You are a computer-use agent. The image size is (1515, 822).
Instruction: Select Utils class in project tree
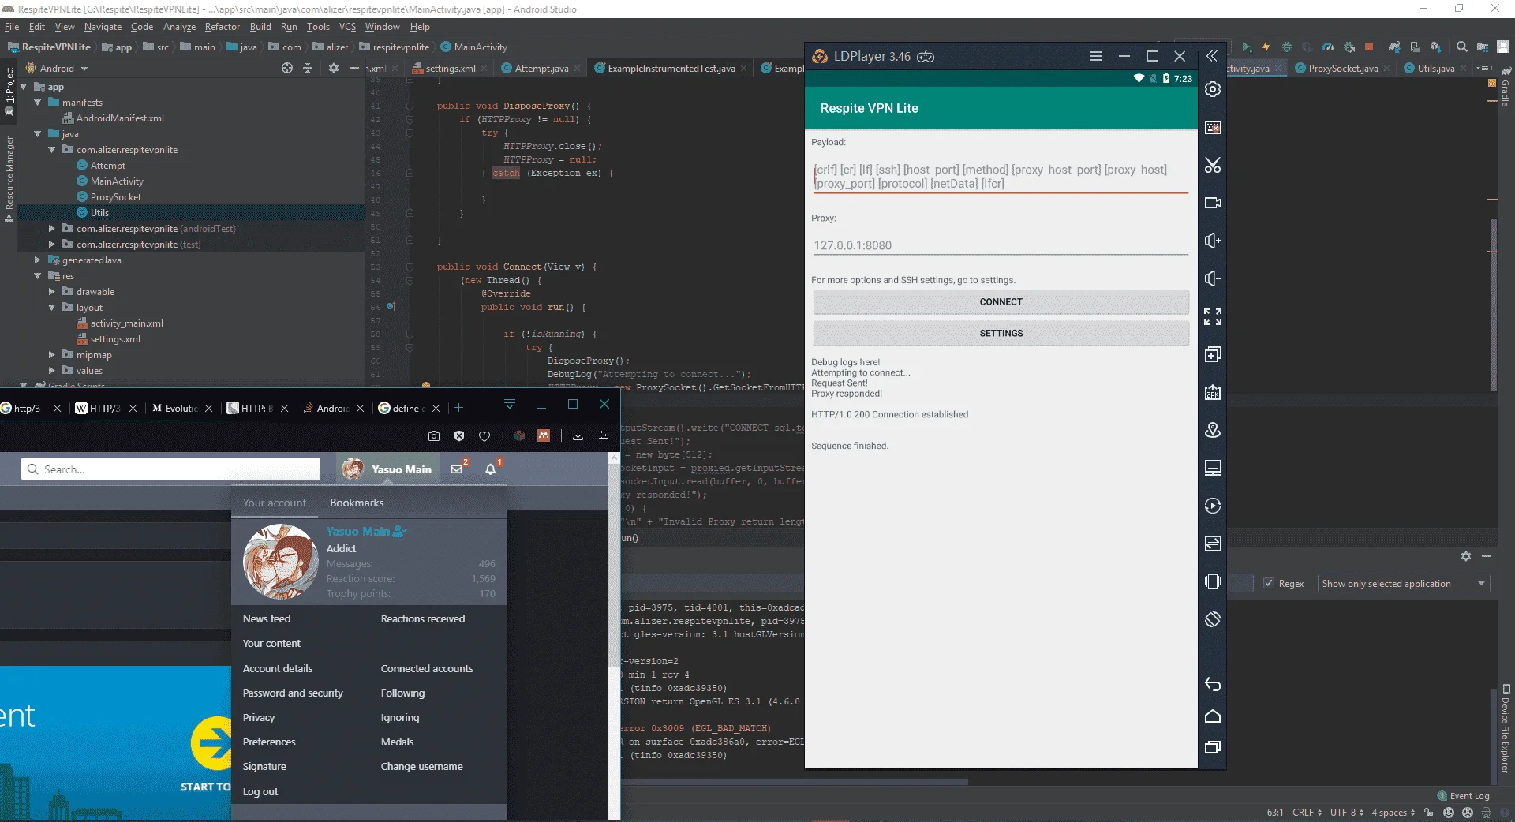click(x=99, y=213)
